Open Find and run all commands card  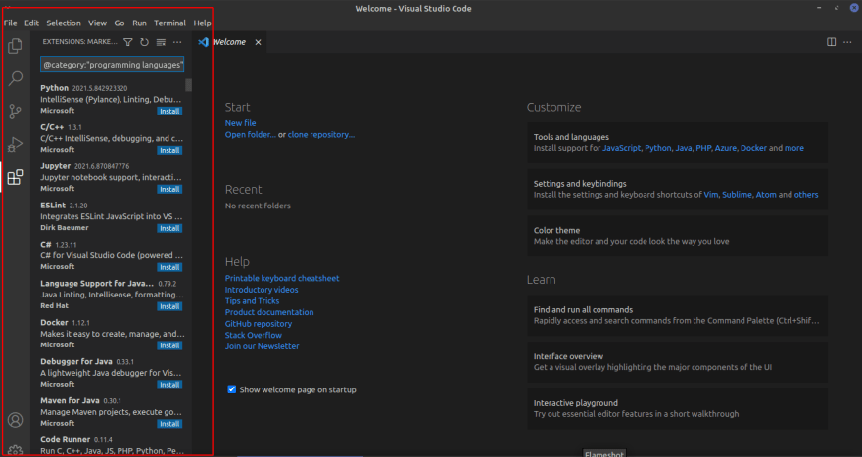(677, 315)
